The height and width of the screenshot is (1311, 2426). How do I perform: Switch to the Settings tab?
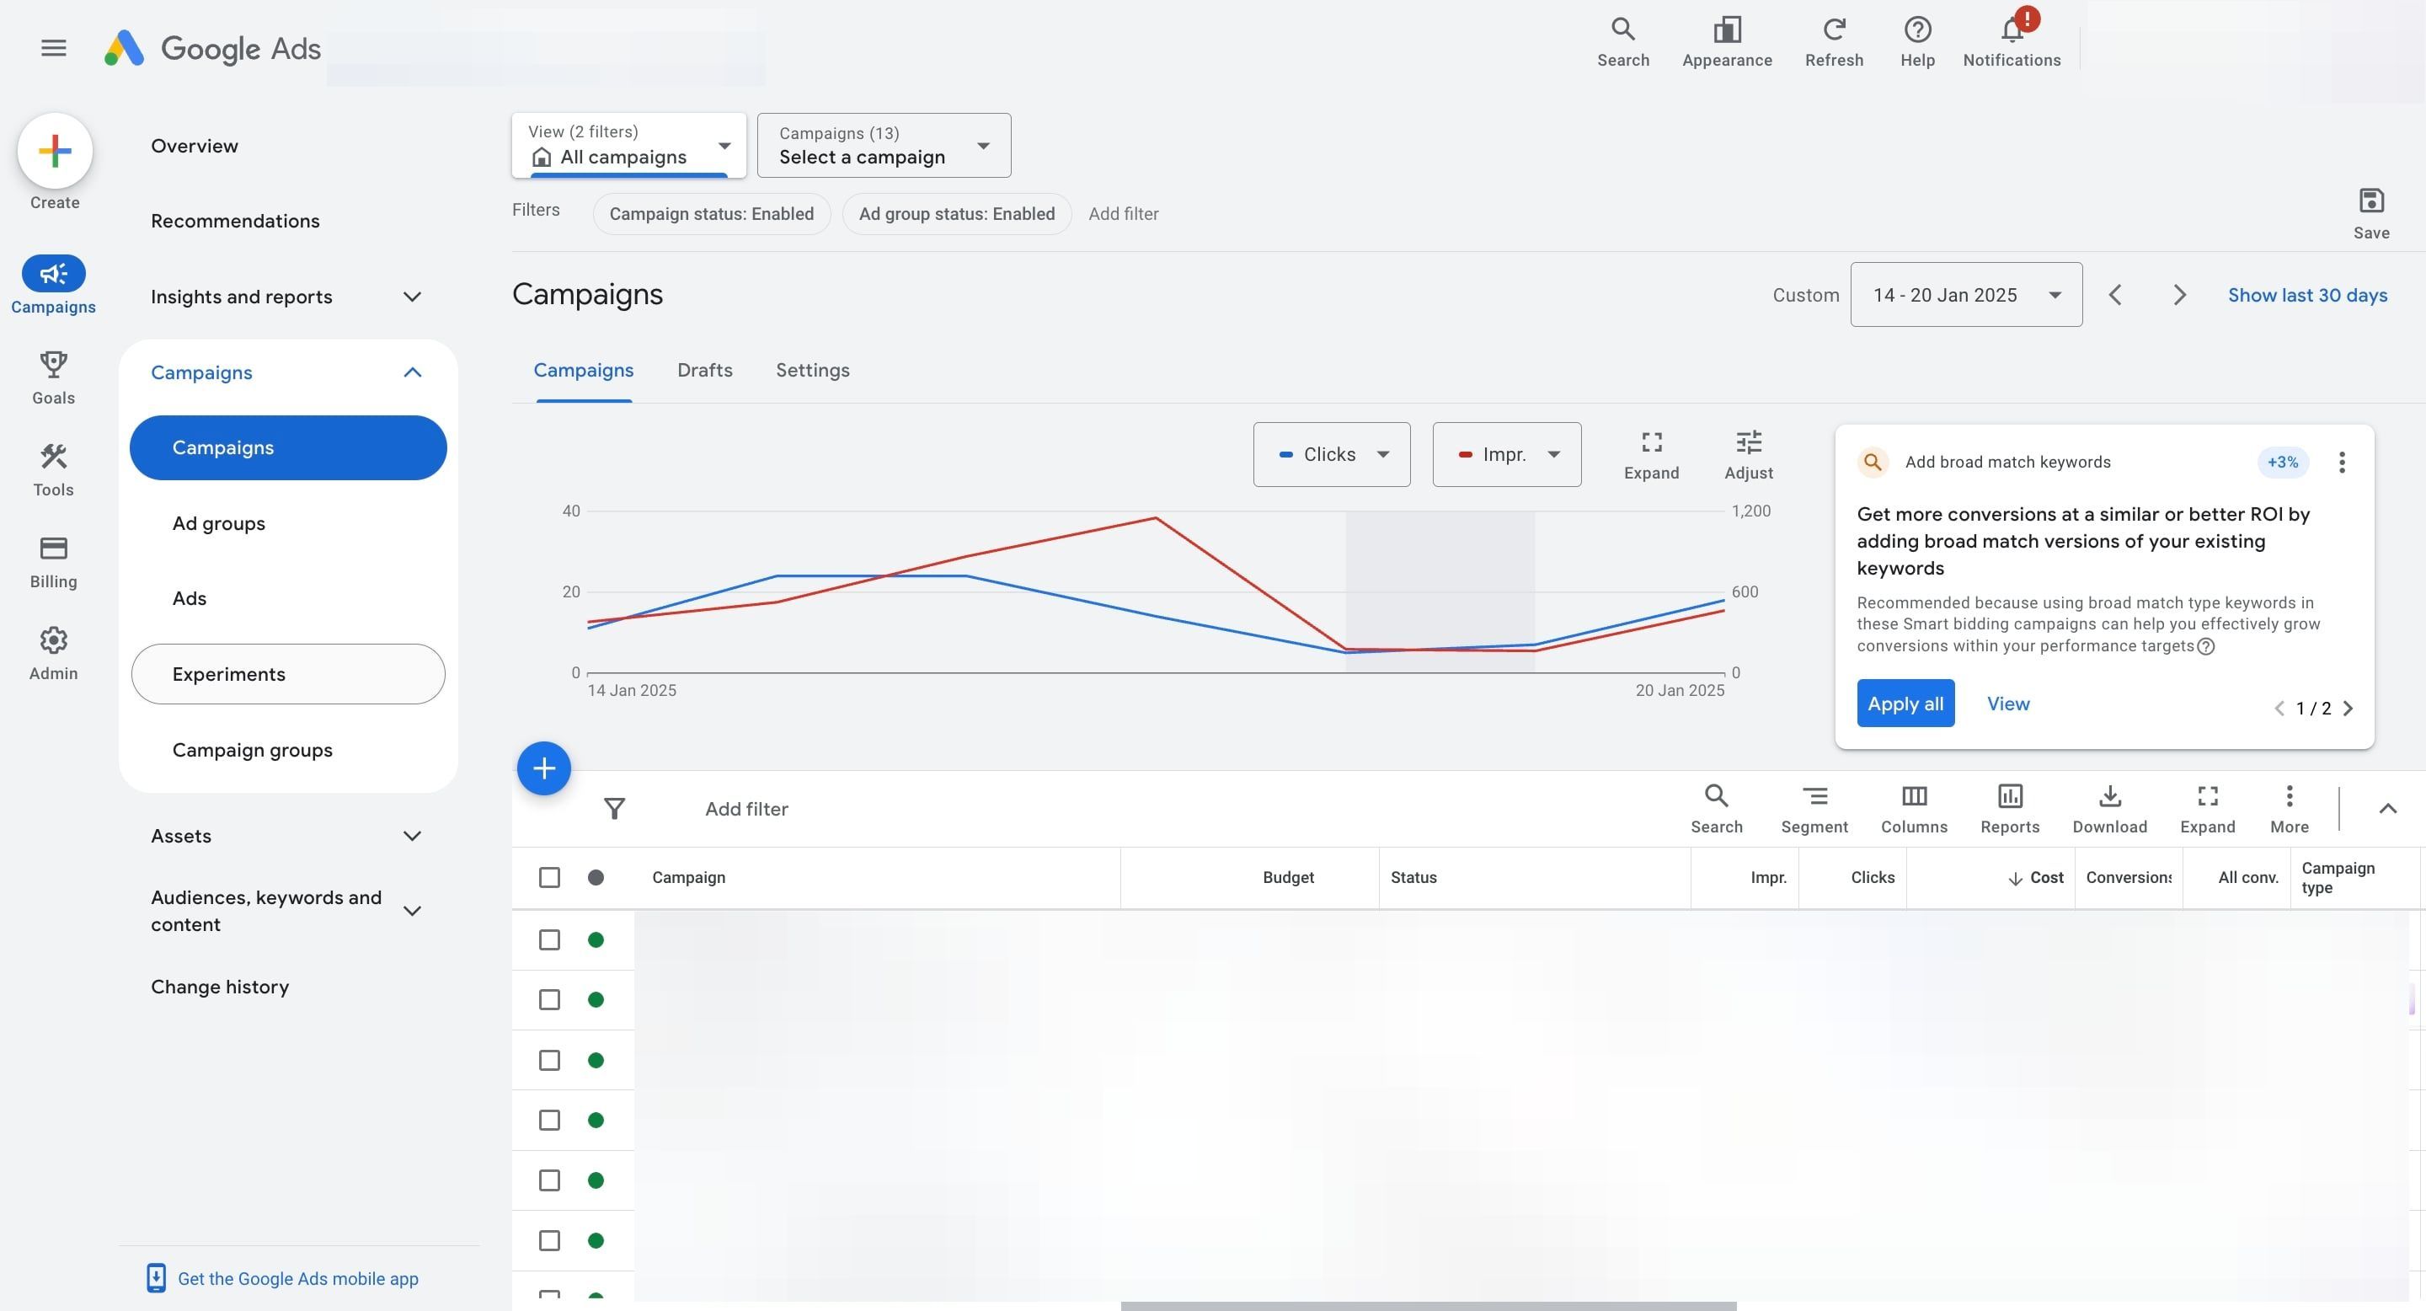(x=812, y=371)
